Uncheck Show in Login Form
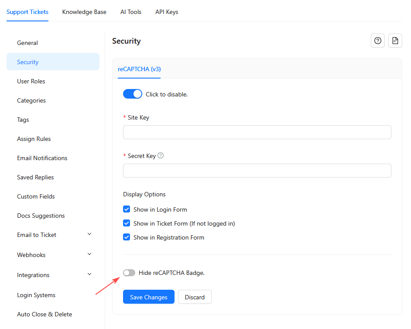The width and height of the screenshot is (411, 329). click(x=127, y=209)
